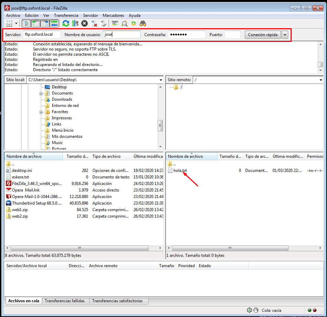This screenshot has height=317, width=327.
Task: Toggle the message log display
Action: click(x=26, y=23)
